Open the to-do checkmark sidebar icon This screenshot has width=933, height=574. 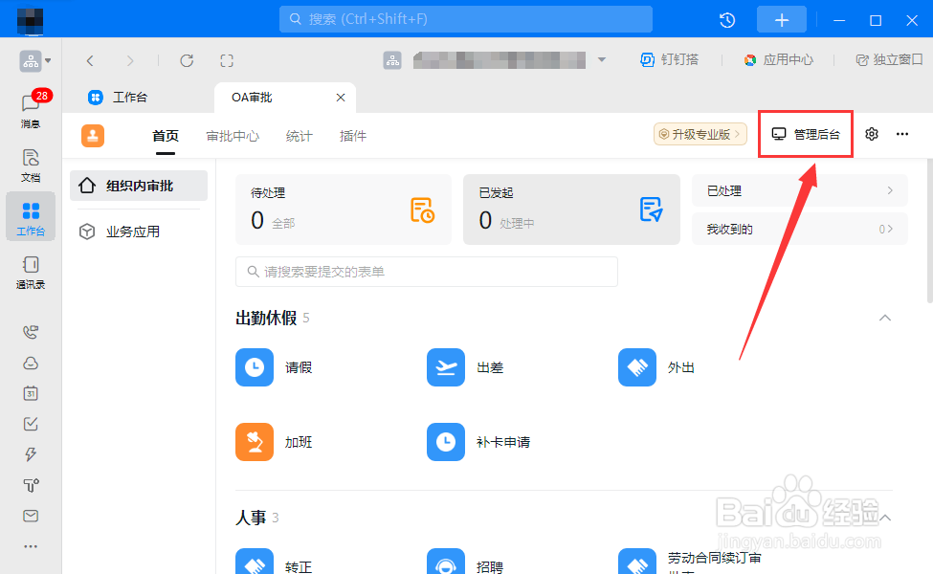(x=31, y=424)
